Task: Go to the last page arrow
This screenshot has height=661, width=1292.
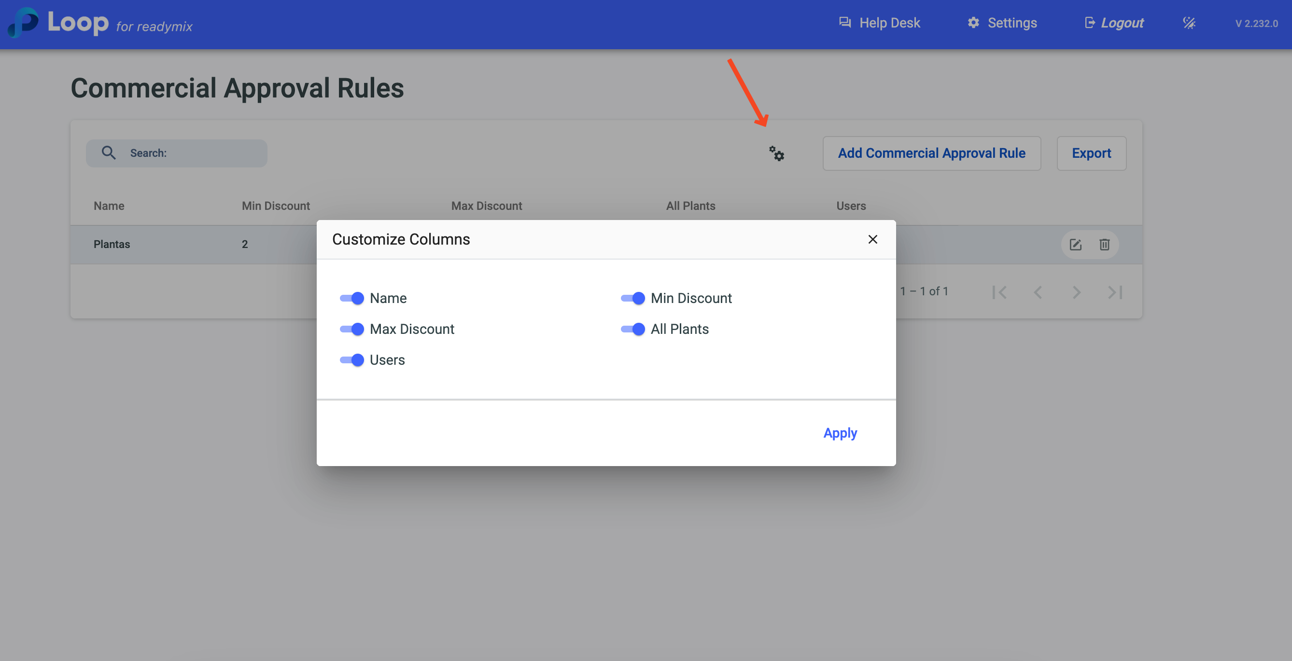Action: tap(1114, 292)
